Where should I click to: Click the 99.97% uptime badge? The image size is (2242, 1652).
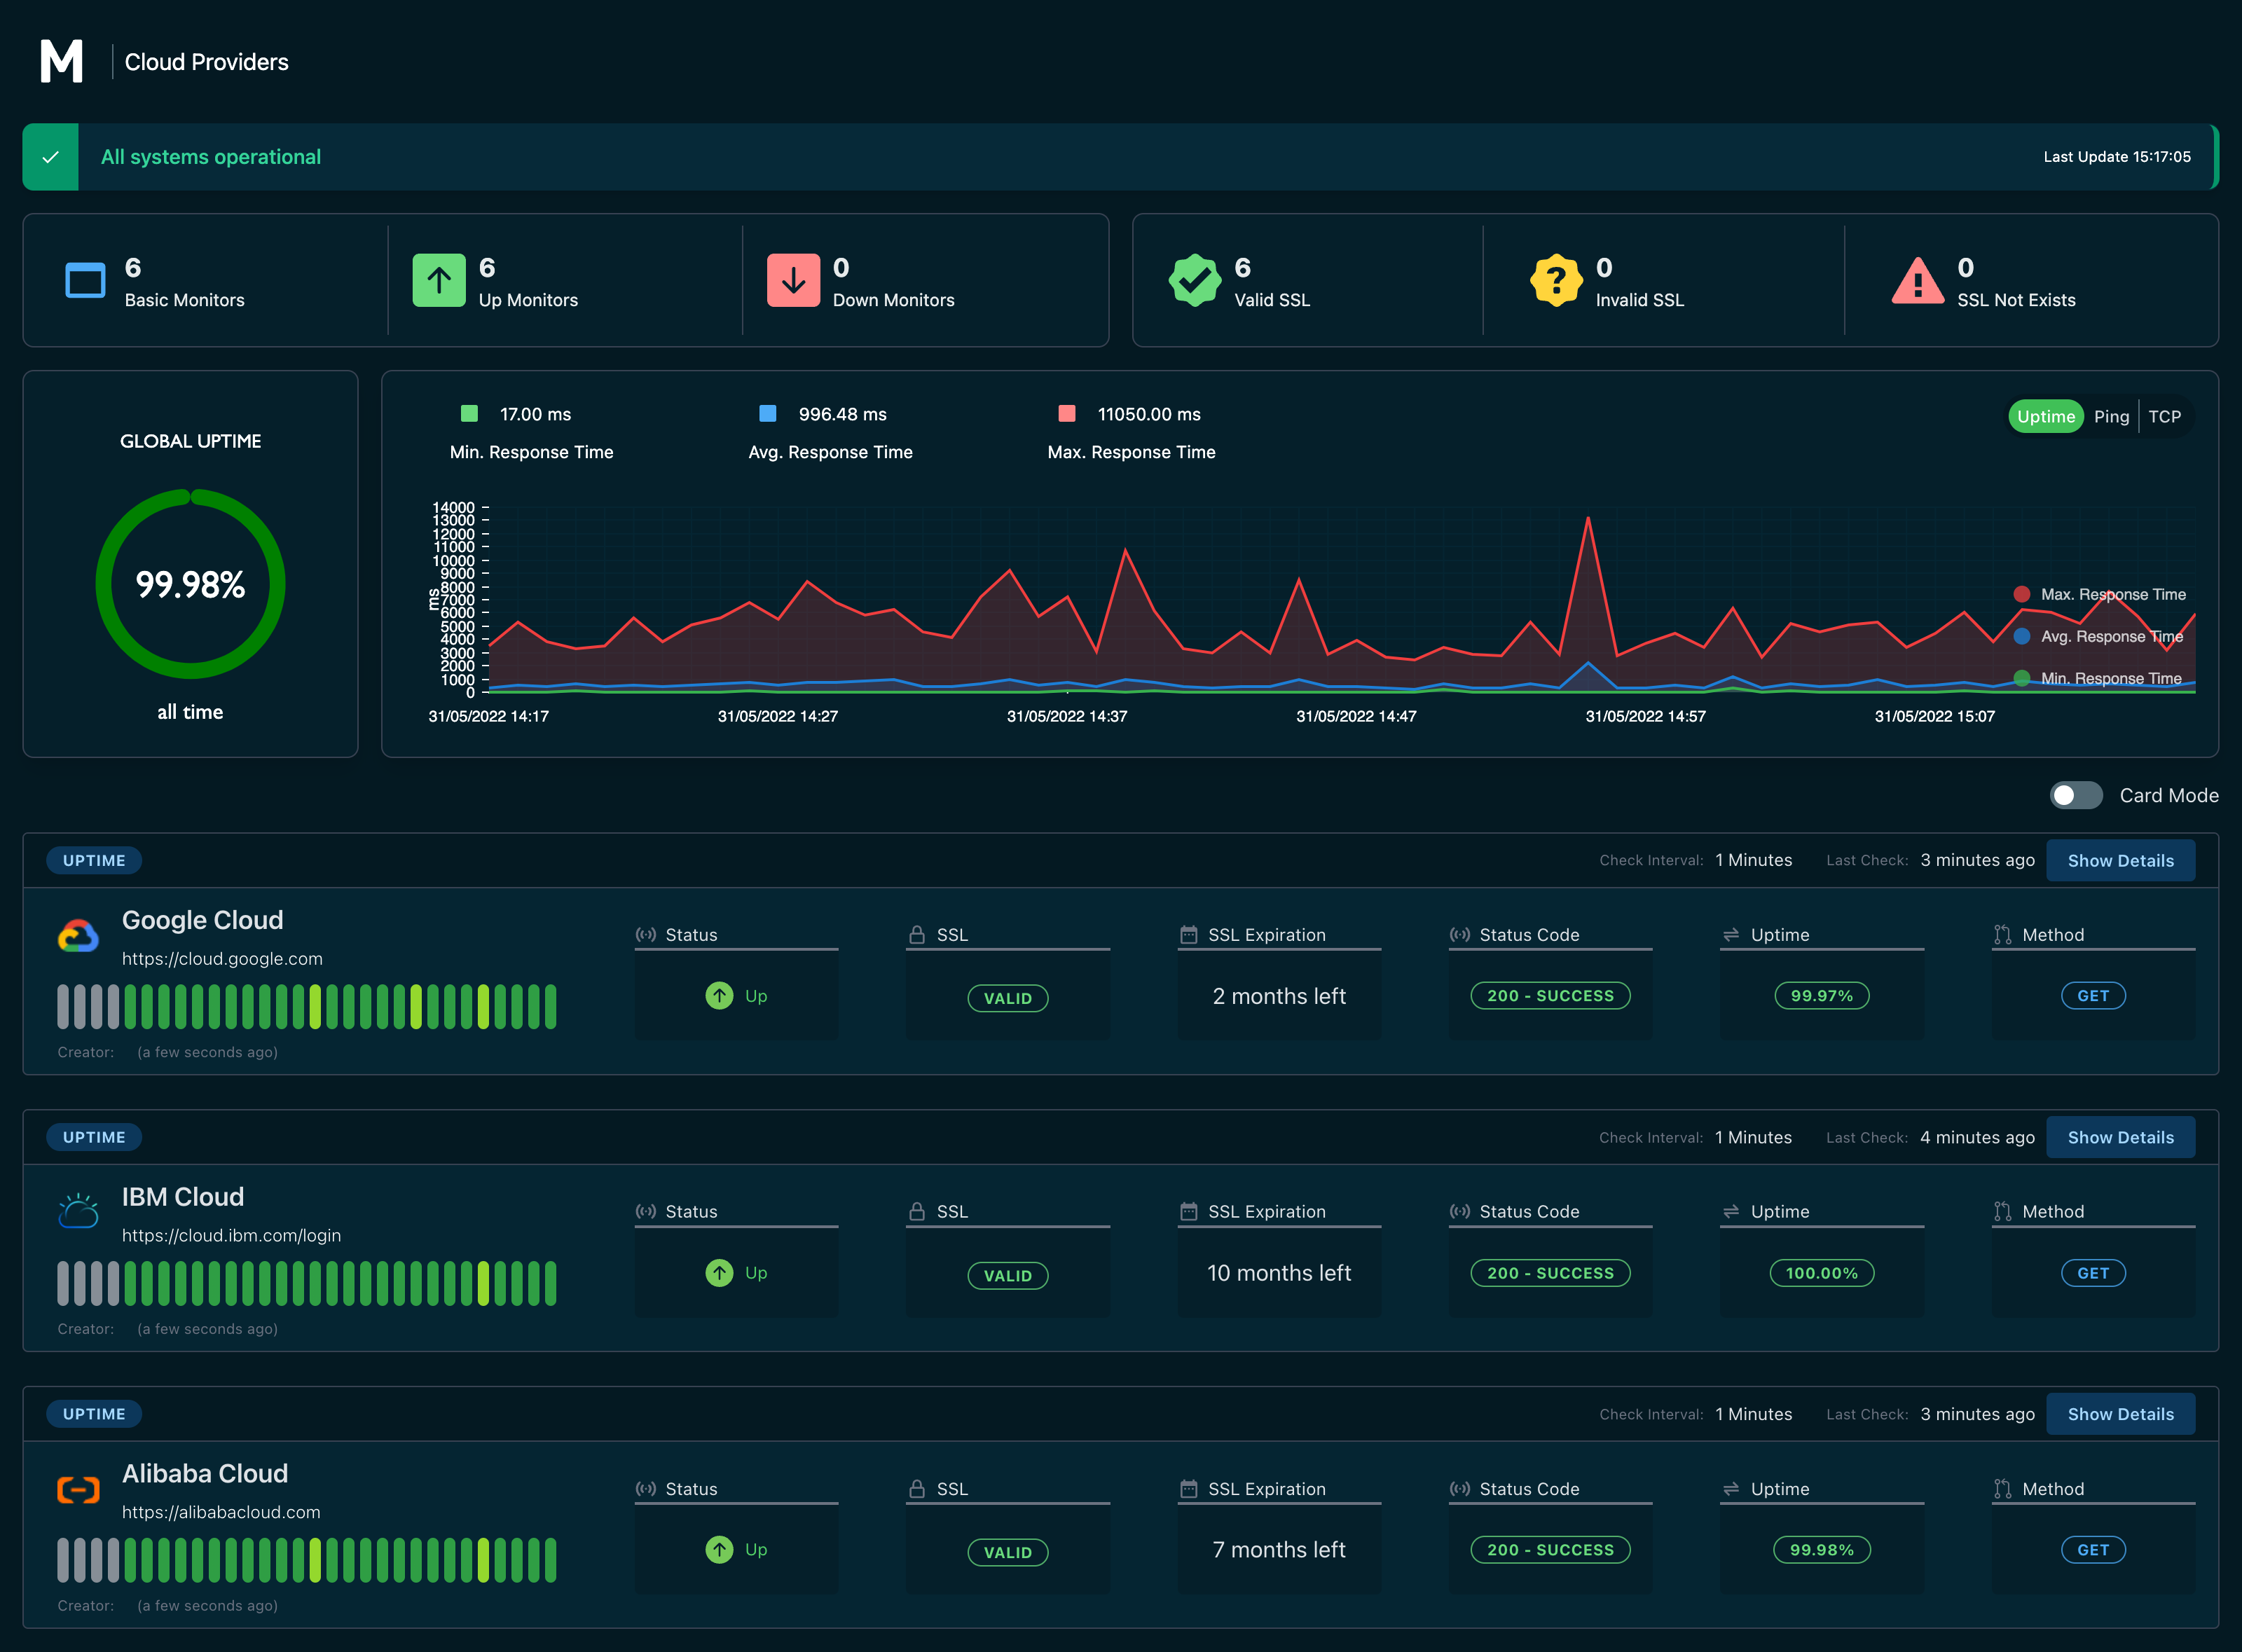[x=1821, y=996]
